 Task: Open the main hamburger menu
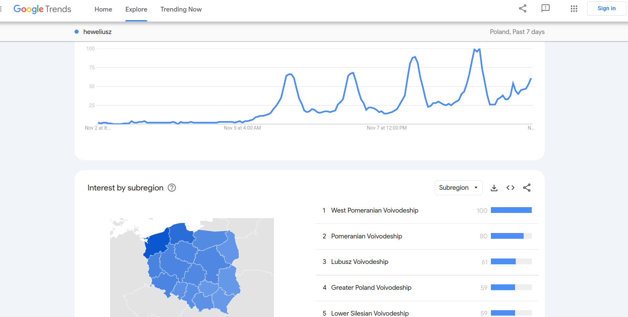pyautogui.click(x=1, y=9)
